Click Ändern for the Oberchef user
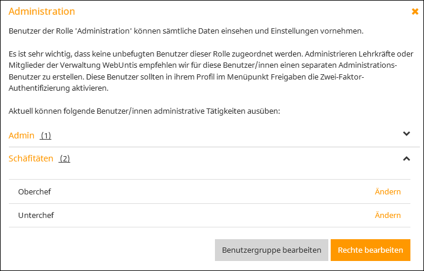This screenshot has width=424, height=271. point(387,191)
